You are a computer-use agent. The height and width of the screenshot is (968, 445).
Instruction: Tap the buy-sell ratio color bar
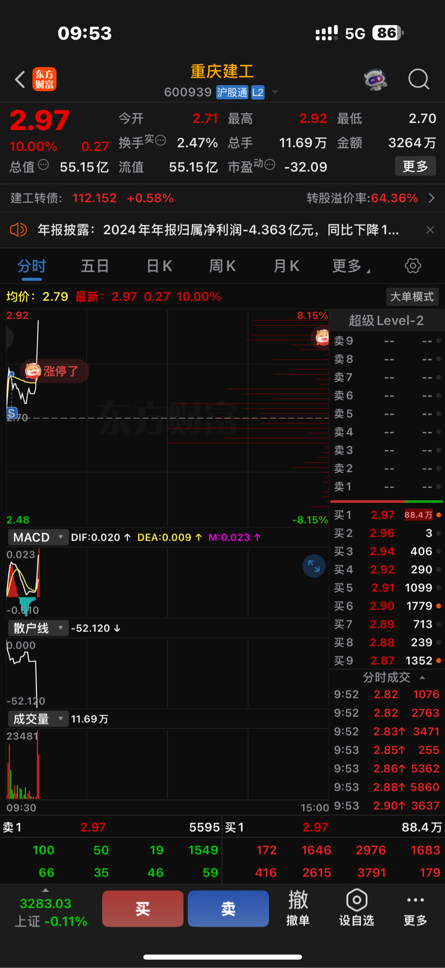pos(386,501)
